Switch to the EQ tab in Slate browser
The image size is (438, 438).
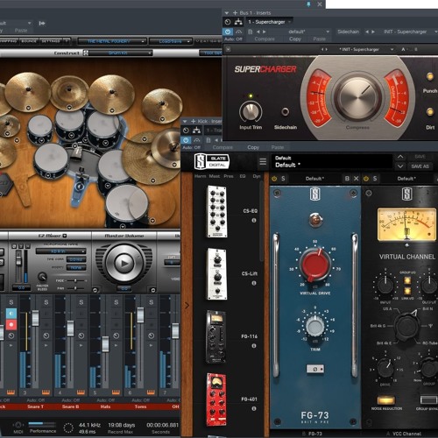point(243,176)
